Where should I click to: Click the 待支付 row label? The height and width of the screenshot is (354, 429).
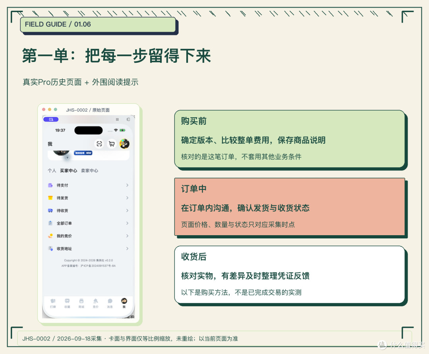tap(62, 185)
